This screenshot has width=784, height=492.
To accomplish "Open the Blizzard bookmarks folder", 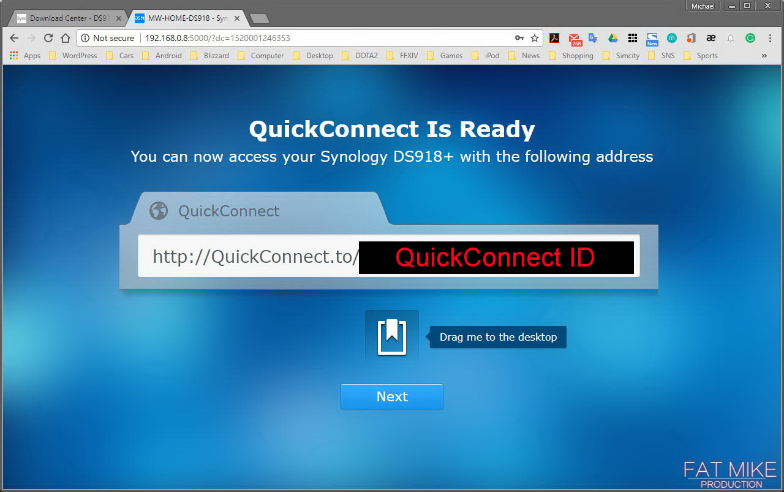I will [209, 55].
